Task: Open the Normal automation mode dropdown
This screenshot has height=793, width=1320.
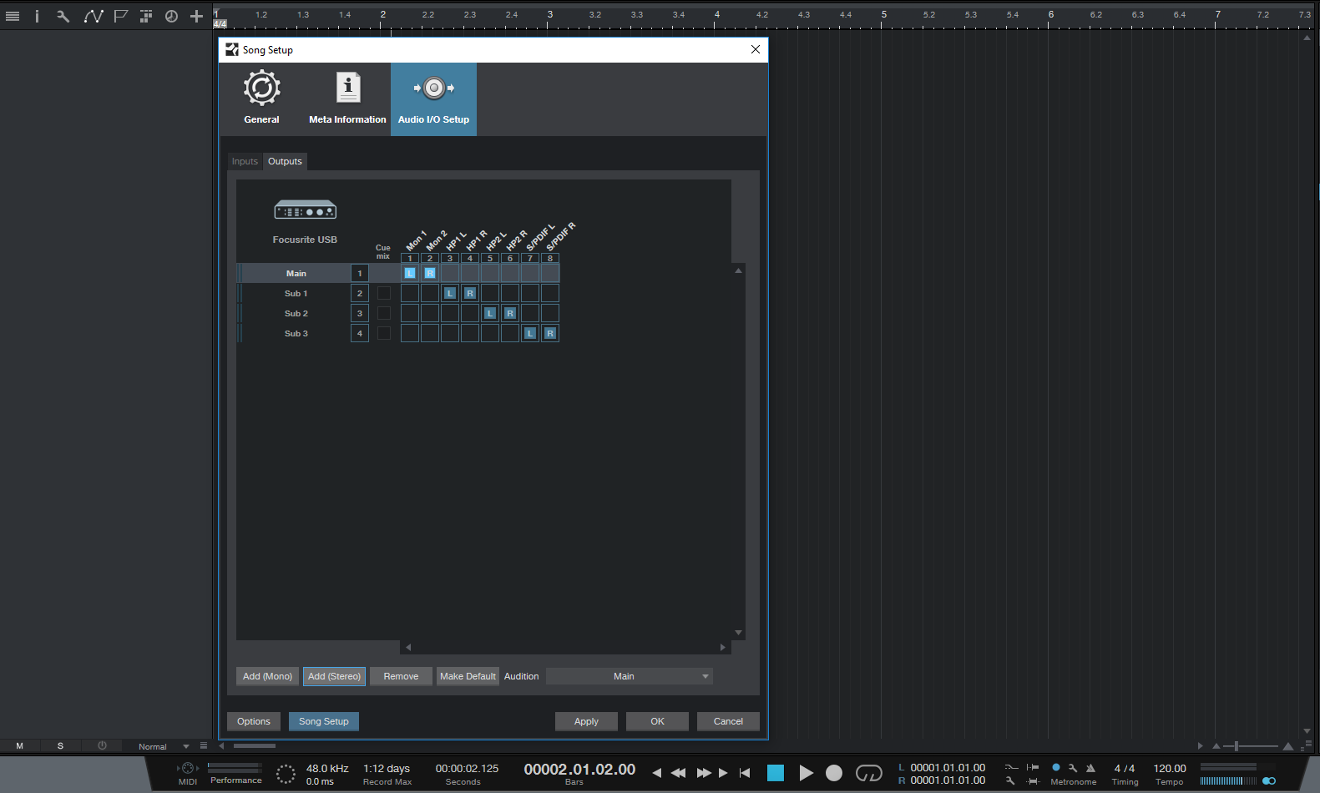Action: pyautogui.click(x=163, y=746)
